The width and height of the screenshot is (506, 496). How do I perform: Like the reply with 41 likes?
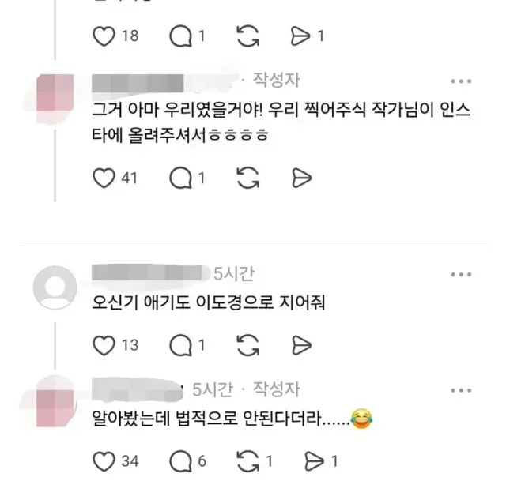pos(104,178)
